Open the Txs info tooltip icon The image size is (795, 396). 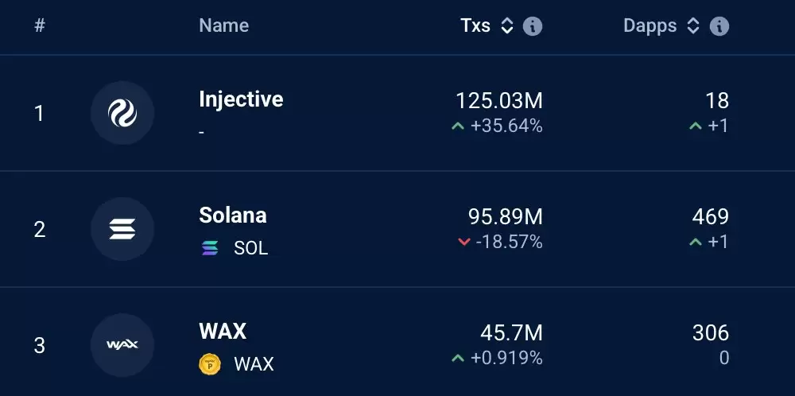click(533, 26)
